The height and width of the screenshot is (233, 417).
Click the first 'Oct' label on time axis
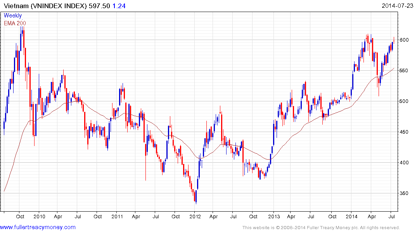[20, 216]
